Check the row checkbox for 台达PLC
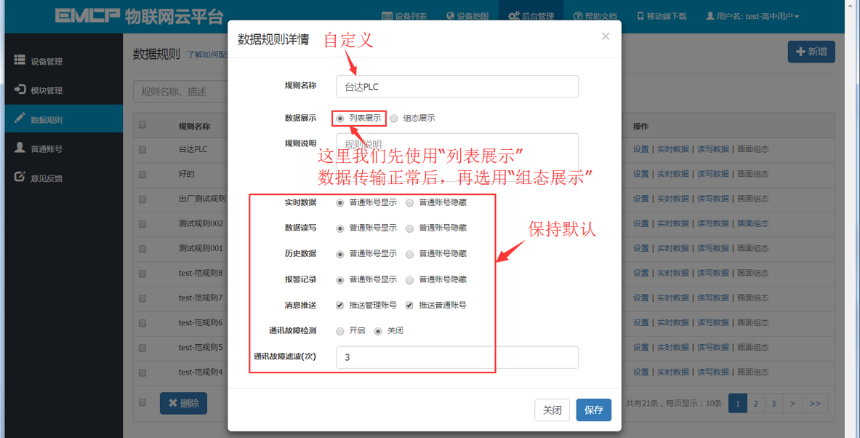 click(x=142, y=149)
